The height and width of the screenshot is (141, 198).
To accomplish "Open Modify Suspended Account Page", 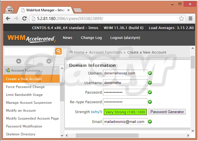I will pyautogui.click(x=32, y=118).
